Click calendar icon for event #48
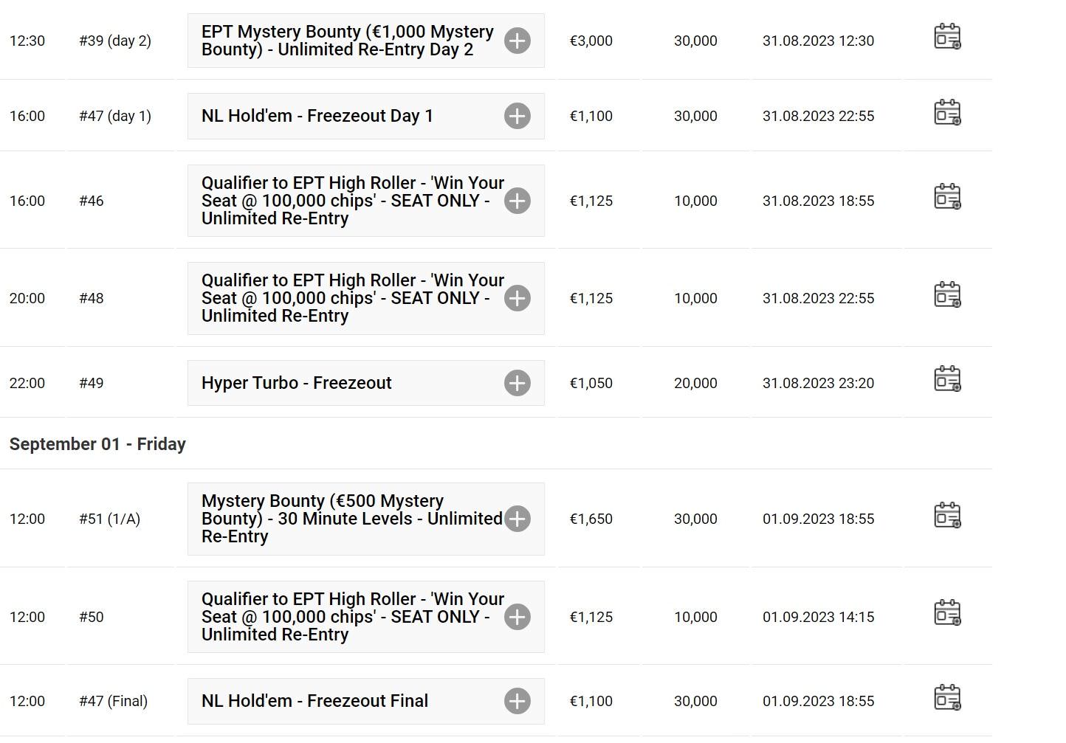The height and width of the screenshot is (743, 1066). pos(947,294)
